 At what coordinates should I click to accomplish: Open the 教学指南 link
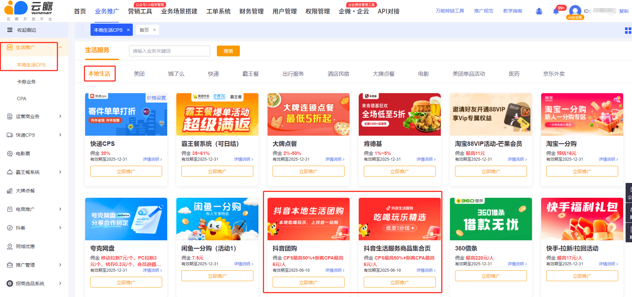tap(513, 11)
